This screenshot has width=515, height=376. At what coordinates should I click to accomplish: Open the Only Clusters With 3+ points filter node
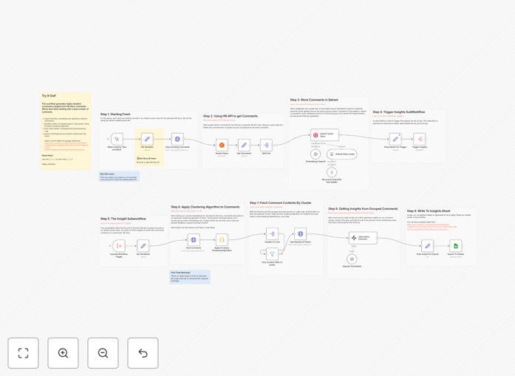(x=272, y=254)
